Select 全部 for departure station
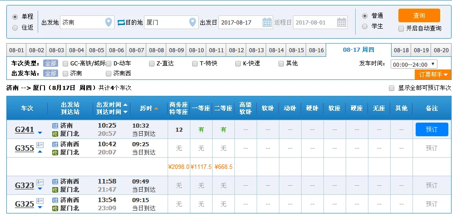452x218 pixels. 50,74
